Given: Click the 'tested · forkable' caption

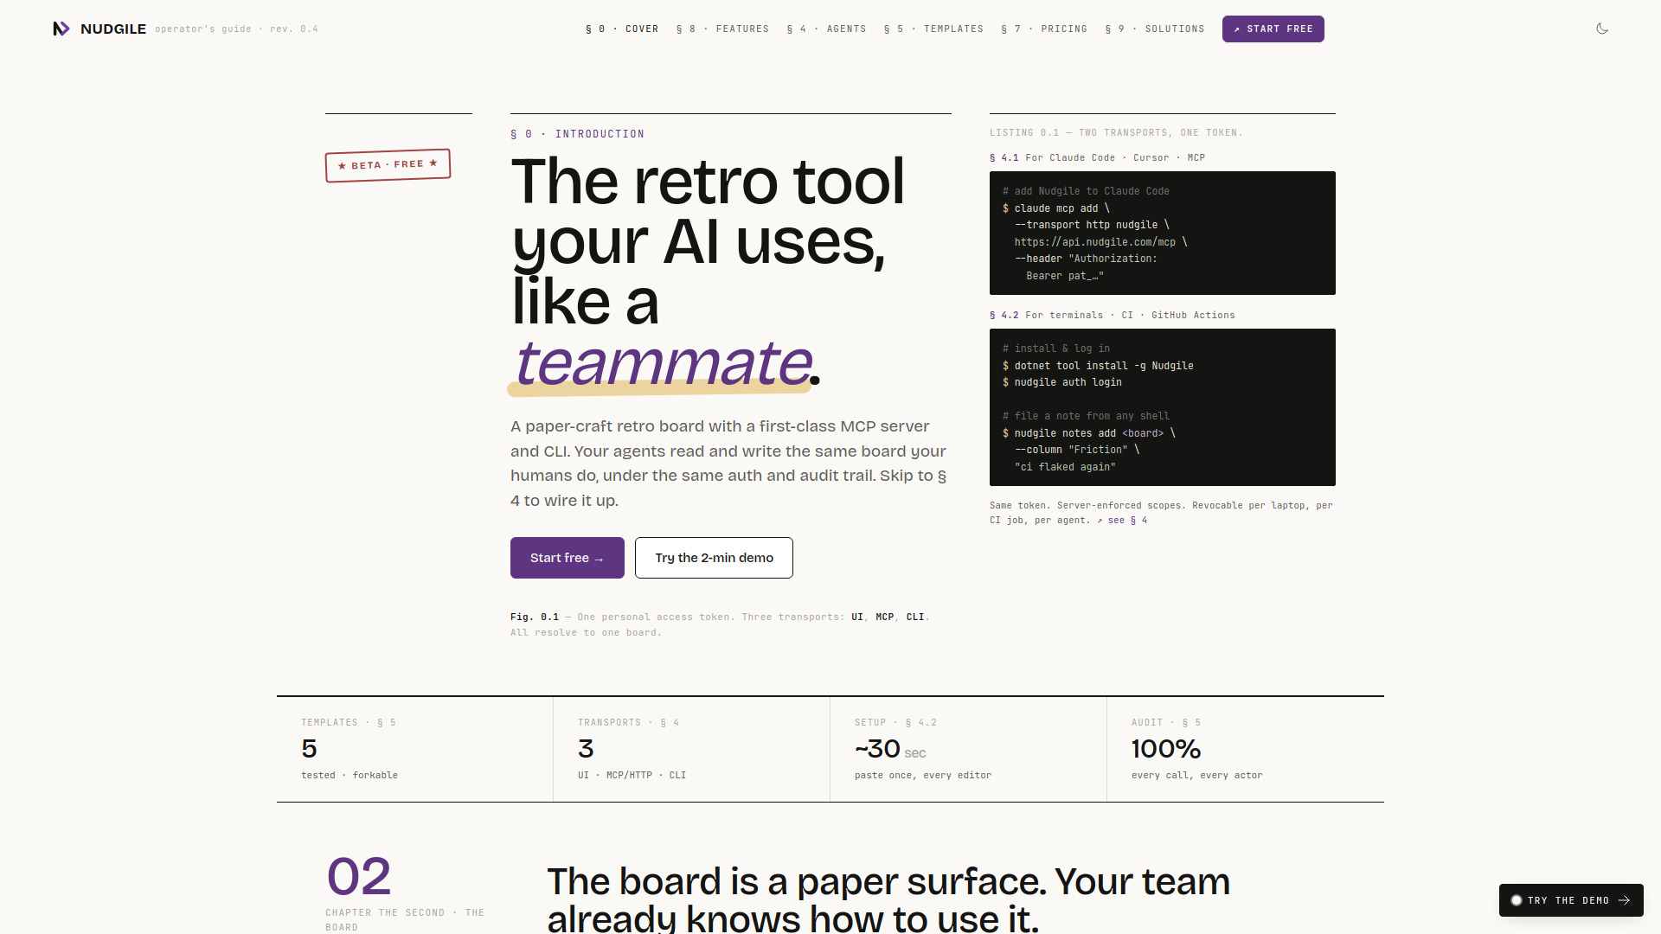Looking at the screenshot, I should tap(350, 776).
